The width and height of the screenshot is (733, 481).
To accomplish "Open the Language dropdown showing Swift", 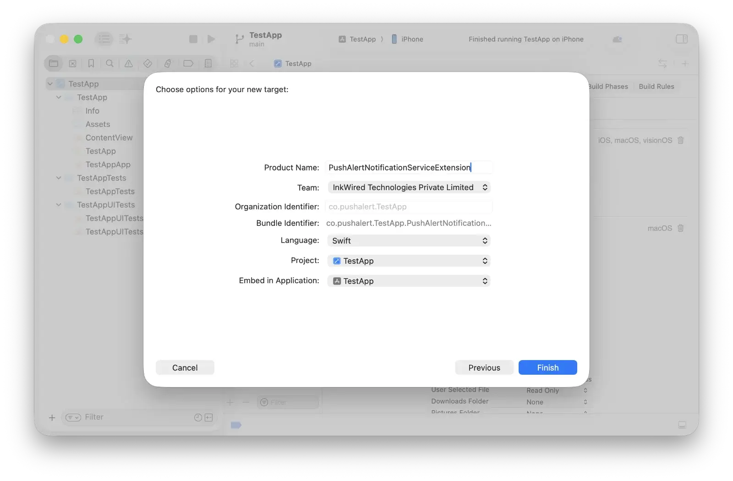I will pyautogui.click(x=409, y=241).
